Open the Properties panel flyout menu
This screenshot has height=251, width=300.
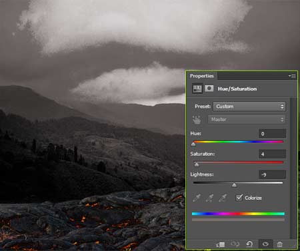[x=292, y=76]
